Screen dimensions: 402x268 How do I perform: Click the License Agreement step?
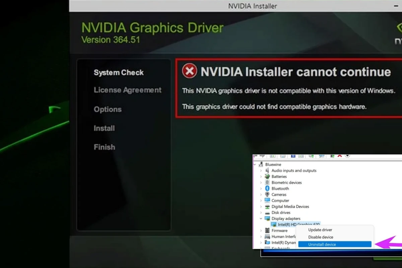128,90
